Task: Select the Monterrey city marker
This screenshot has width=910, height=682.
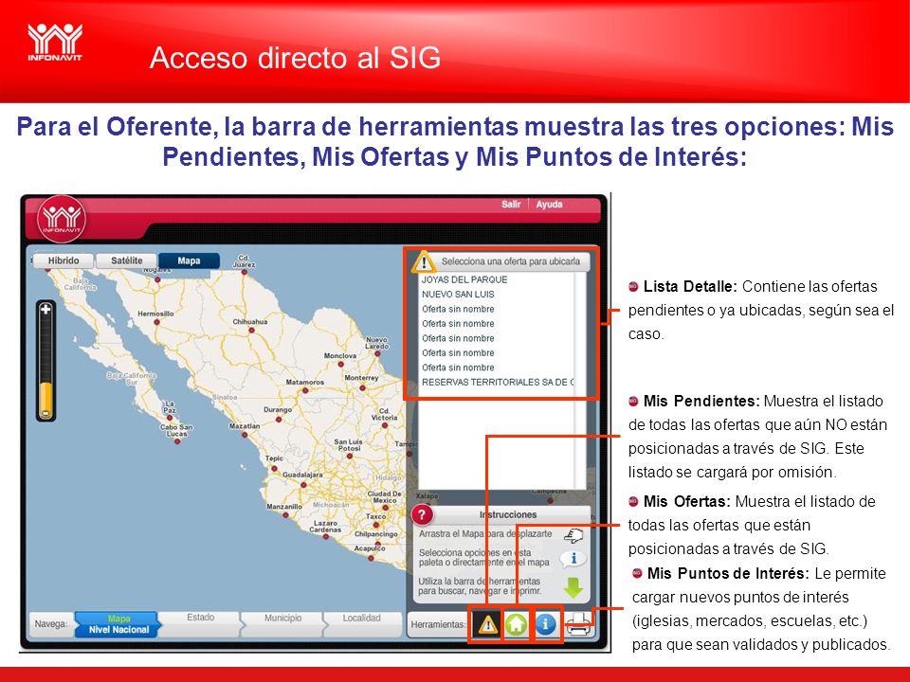Action: click(x=361, y=386)
